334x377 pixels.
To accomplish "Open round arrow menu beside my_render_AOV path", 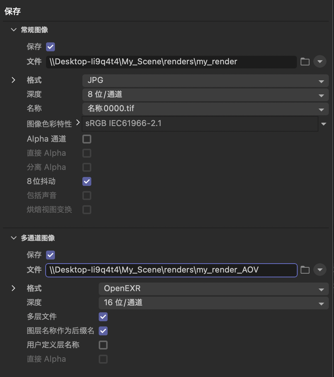I will (x=320, y=270).
